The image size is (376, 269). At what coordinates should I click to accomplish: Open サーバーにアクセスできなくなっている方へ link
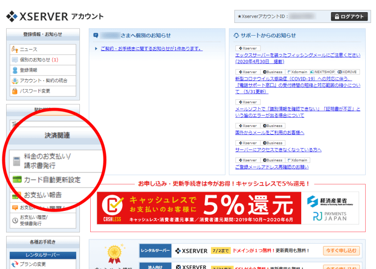click(x=278, y=149)
